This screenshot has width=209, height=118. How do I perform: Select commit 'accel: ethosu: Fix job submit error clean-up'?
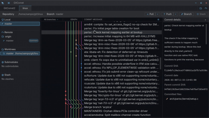pyautogui.click(x=102, y=72)
